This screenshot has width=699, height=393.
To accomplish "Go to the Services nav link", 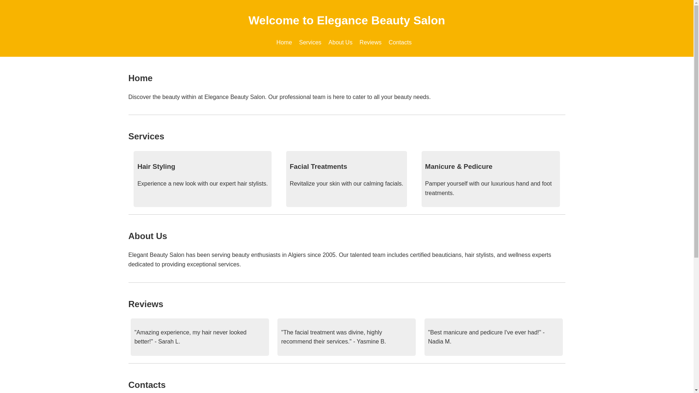I will pyautogui.click(x=310, y=43).
